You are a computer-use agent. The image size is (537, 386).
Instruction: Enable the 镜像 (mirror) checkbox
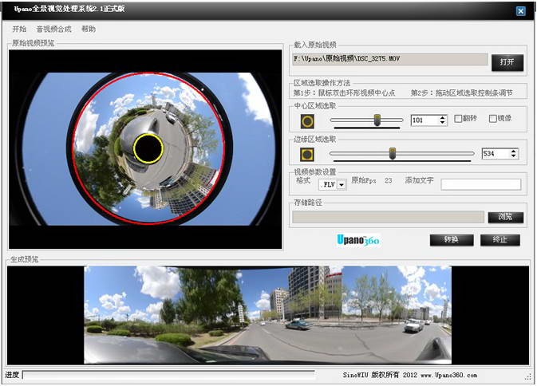point(492,119)
